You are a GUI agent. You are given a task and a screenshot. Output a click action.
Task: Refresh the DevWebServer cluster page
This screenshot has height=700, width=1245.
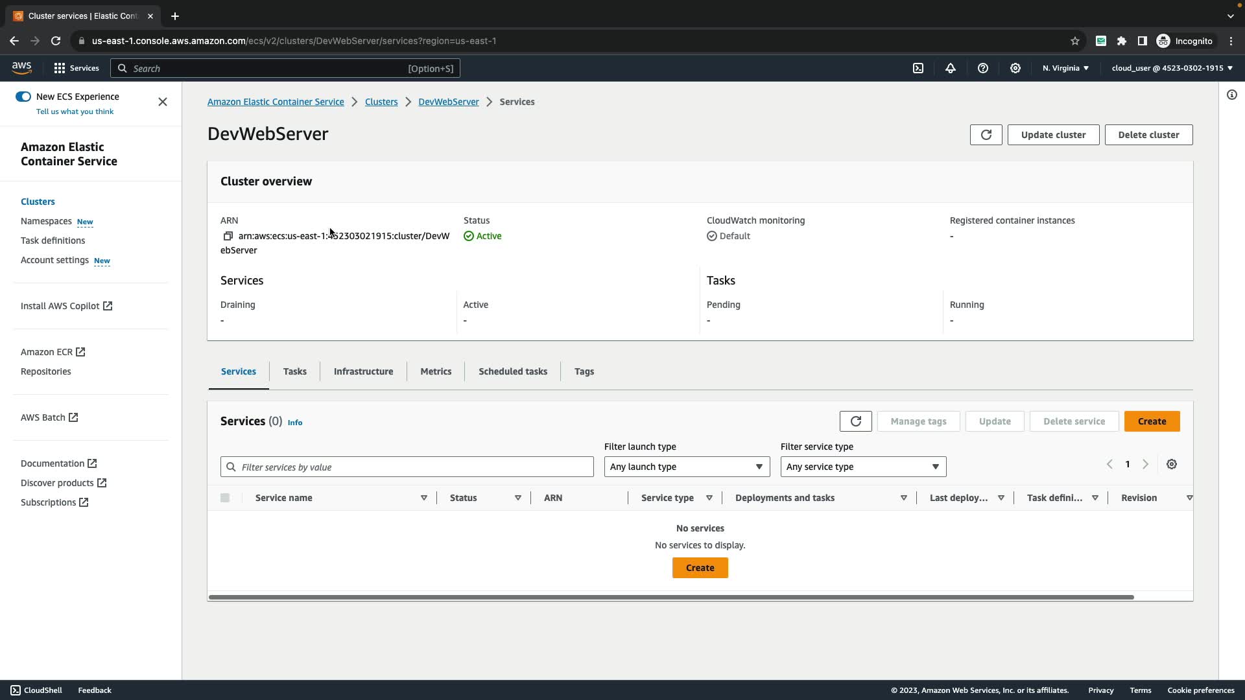click(986, 135)
